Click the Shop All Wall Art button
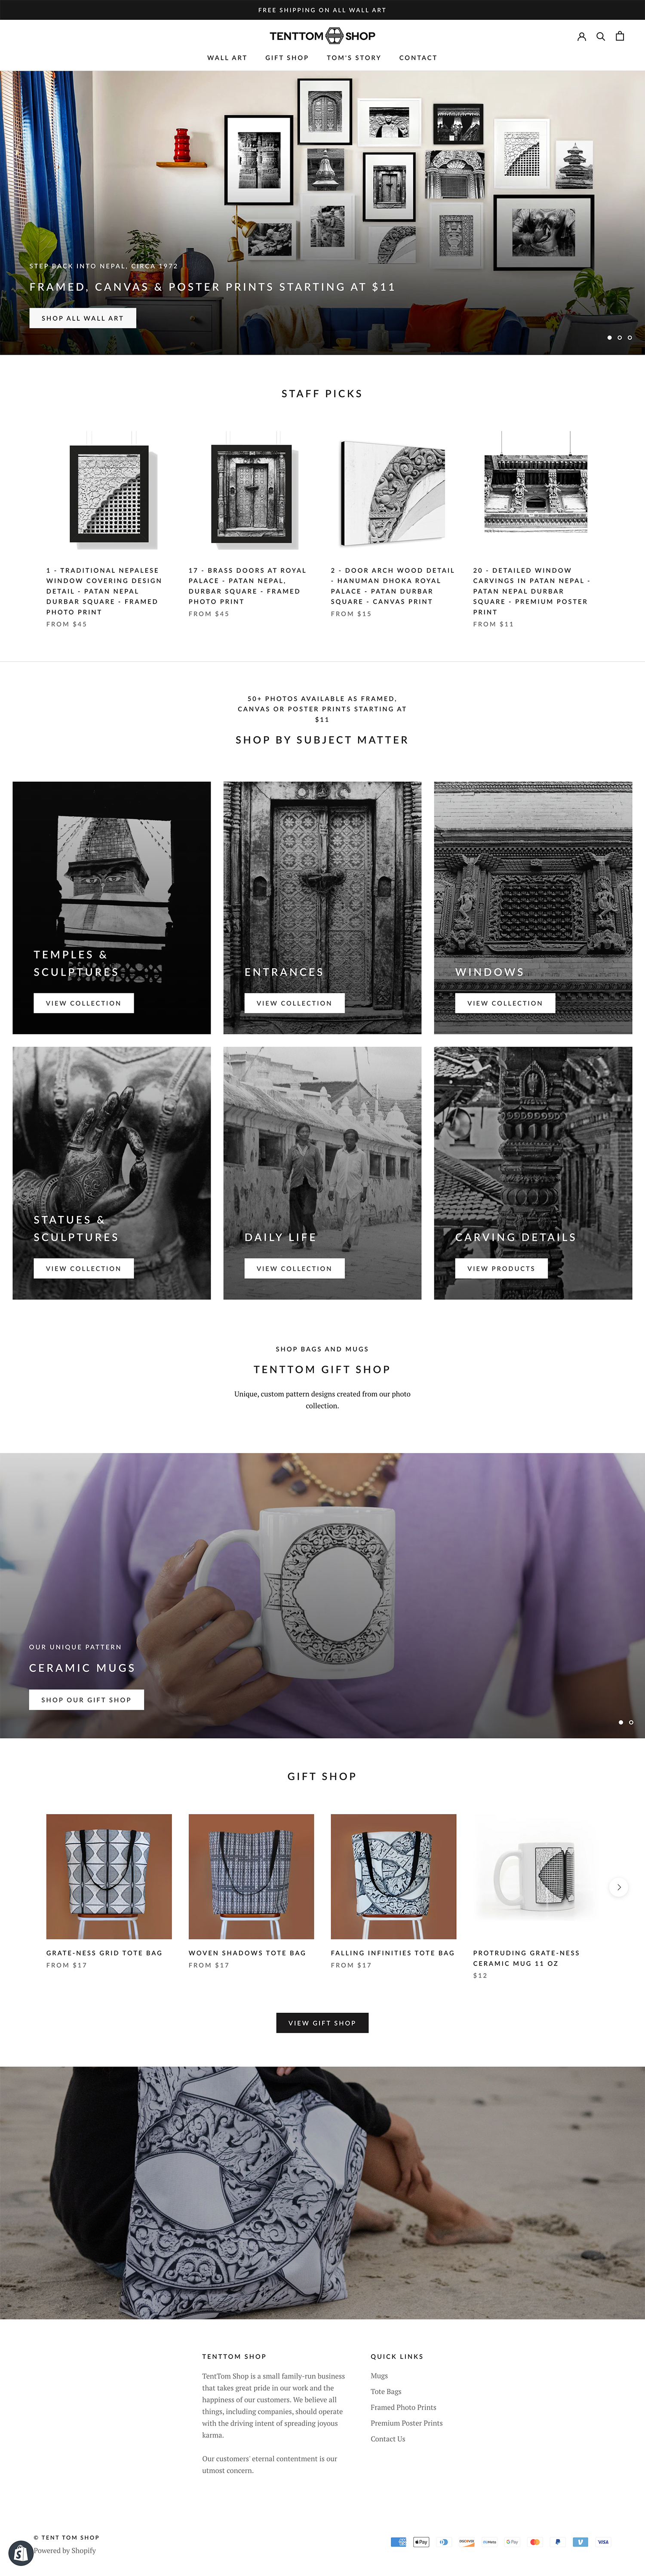The width and height of the screenshot is (645, 2576). pos(83,318)
